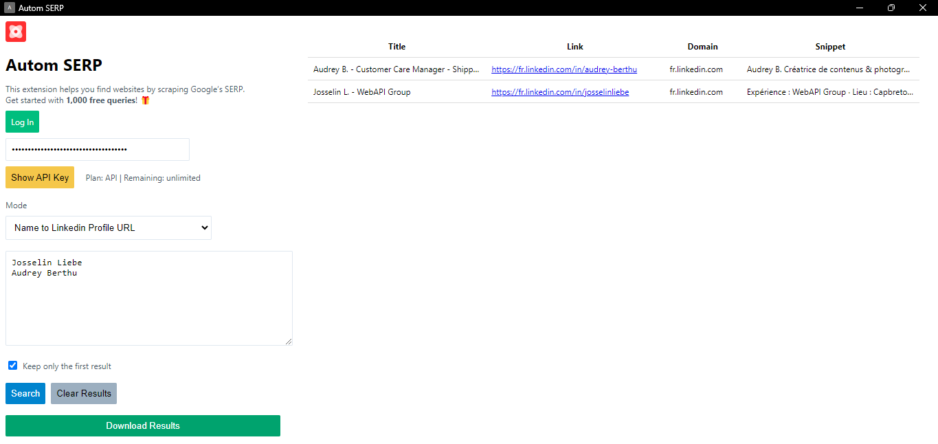Click the Link column header
The width and height of the screenshot is (938, 444).
(x=575, y=47)
